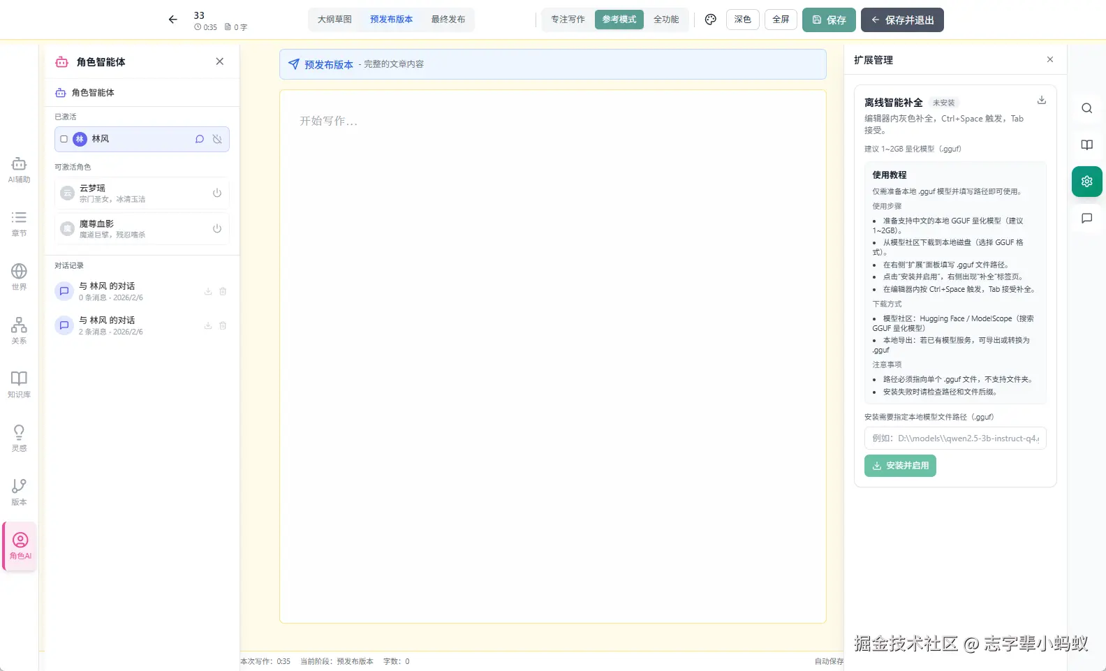The height and width of the screenshot is (671, 1106).
Task: Click the 安装并启用 button
Action: click(x=900, y=466)
